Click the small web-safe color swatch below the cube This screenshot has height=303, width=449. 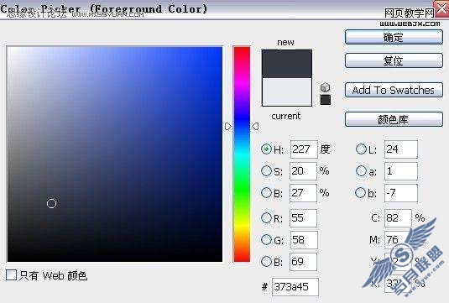(326, 100)
